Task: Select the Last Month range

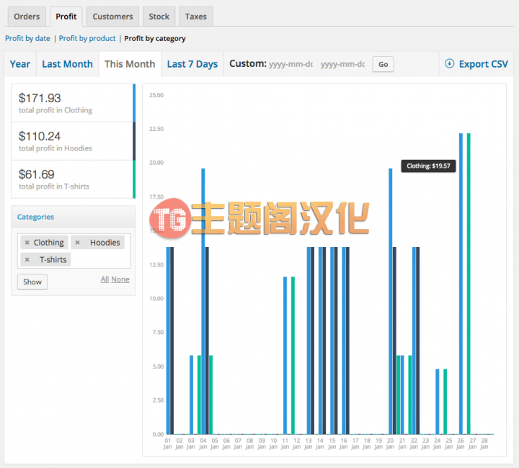Action: (x=67, y=64)
